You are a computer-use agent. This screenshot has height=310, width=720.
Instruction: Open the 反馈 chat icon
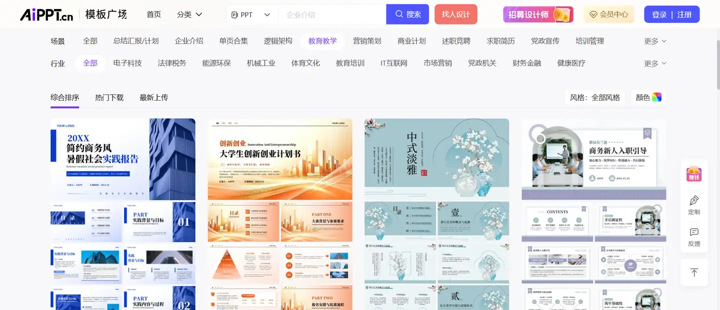pos(694,232)
